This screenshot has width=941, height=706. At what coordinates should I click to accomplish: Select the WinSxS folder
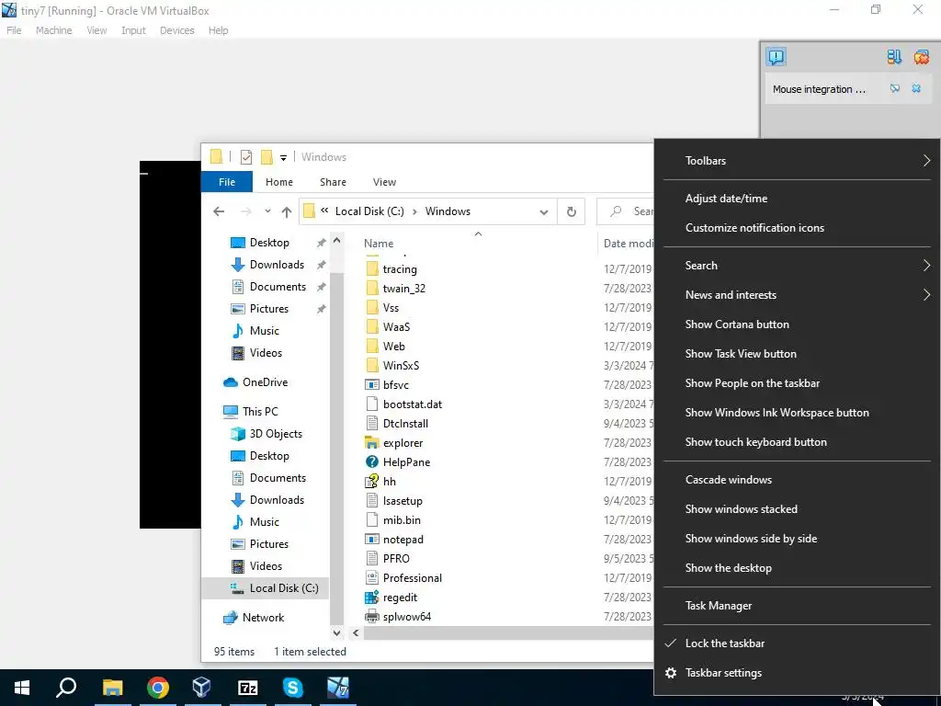[401, 366]
